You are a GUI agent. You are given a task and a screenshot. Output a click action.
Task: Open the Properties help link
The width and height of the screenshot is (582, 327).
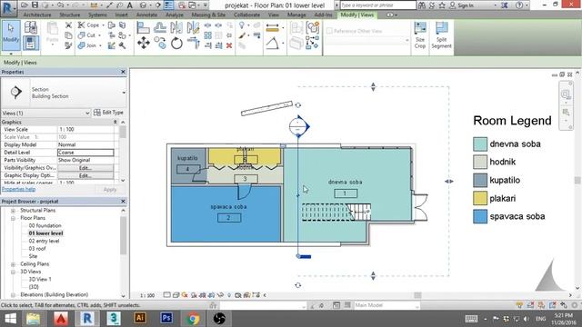(18, 189)
